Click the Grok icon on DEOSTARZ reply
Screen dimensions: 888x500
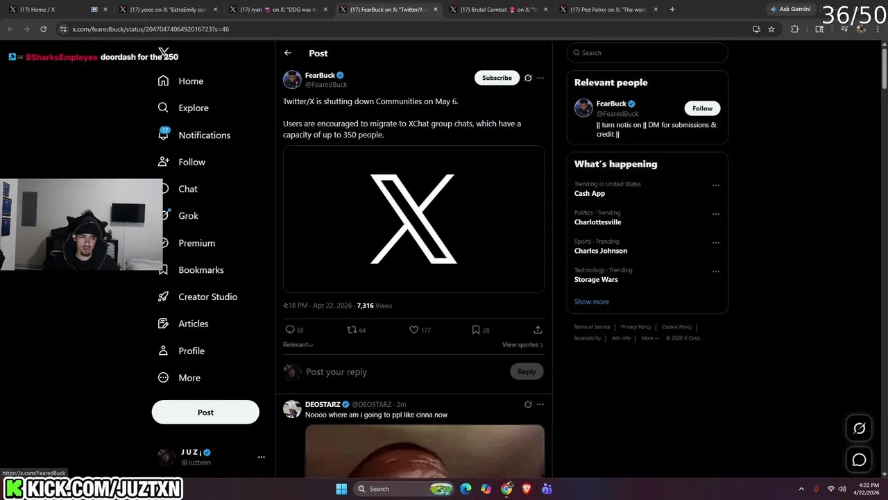click(x=528, y=404)
